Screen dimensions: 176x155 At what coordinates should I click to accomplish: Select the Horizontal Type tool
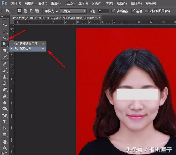pyautogui.click(x=5, y=122)
